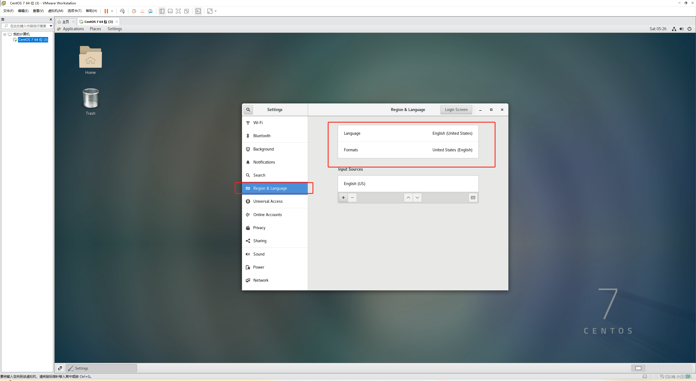Open the Settings app menu in top bar
Image resolution: width=696 pixels, height=381 pixels.
pyautogui.click(x=115, y=29)
